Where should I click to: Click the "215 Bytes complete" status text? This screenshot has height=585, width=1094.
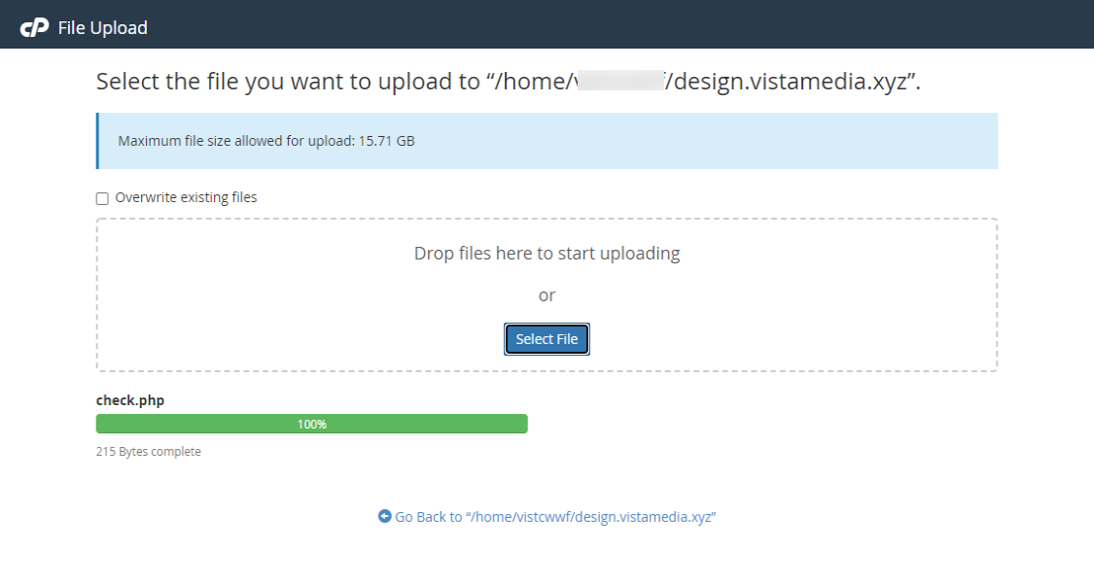coord(149,452)
